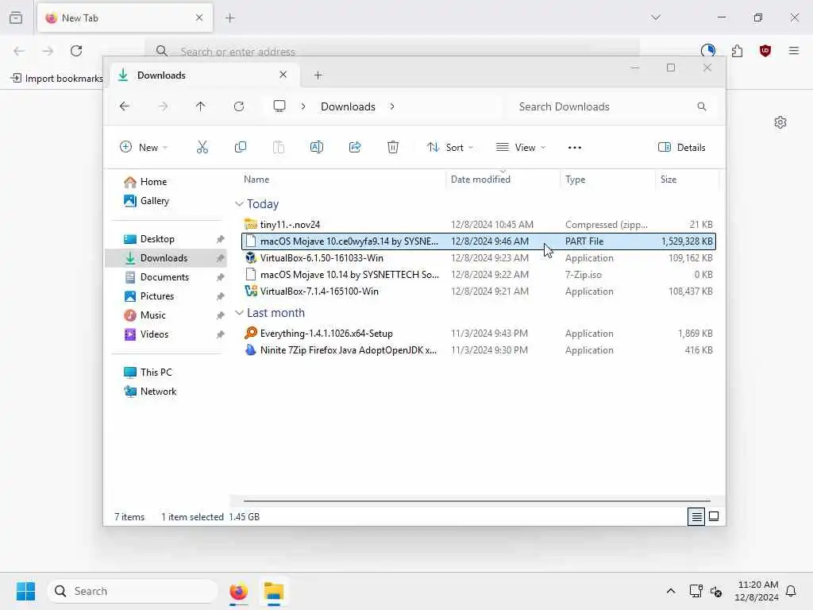Click the This PC monitor icon in breadcrumb
The image size is (813, 610).
(x=279, y=106)
